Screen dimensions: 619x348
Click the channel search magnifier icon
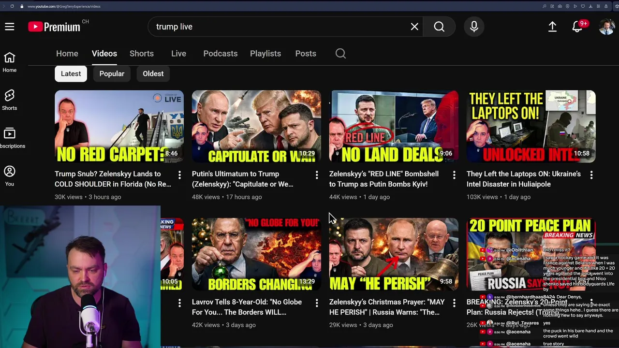(340, 54)
